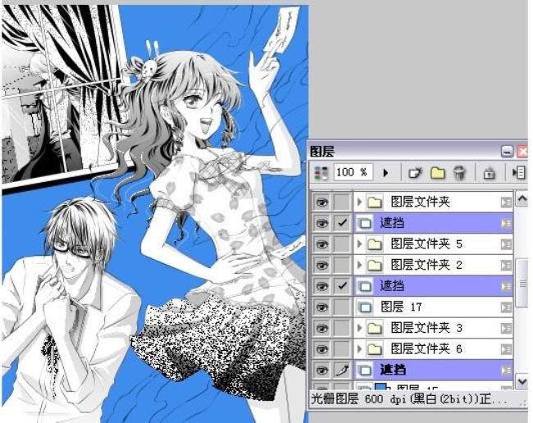Toggle visibility of 图层文件夹 2

[x=322, y=266]
